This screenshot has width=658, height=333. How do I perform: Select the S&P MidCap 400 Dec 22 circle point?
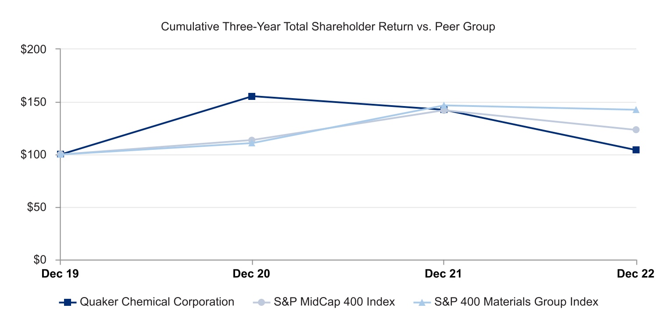coord(636,130)
